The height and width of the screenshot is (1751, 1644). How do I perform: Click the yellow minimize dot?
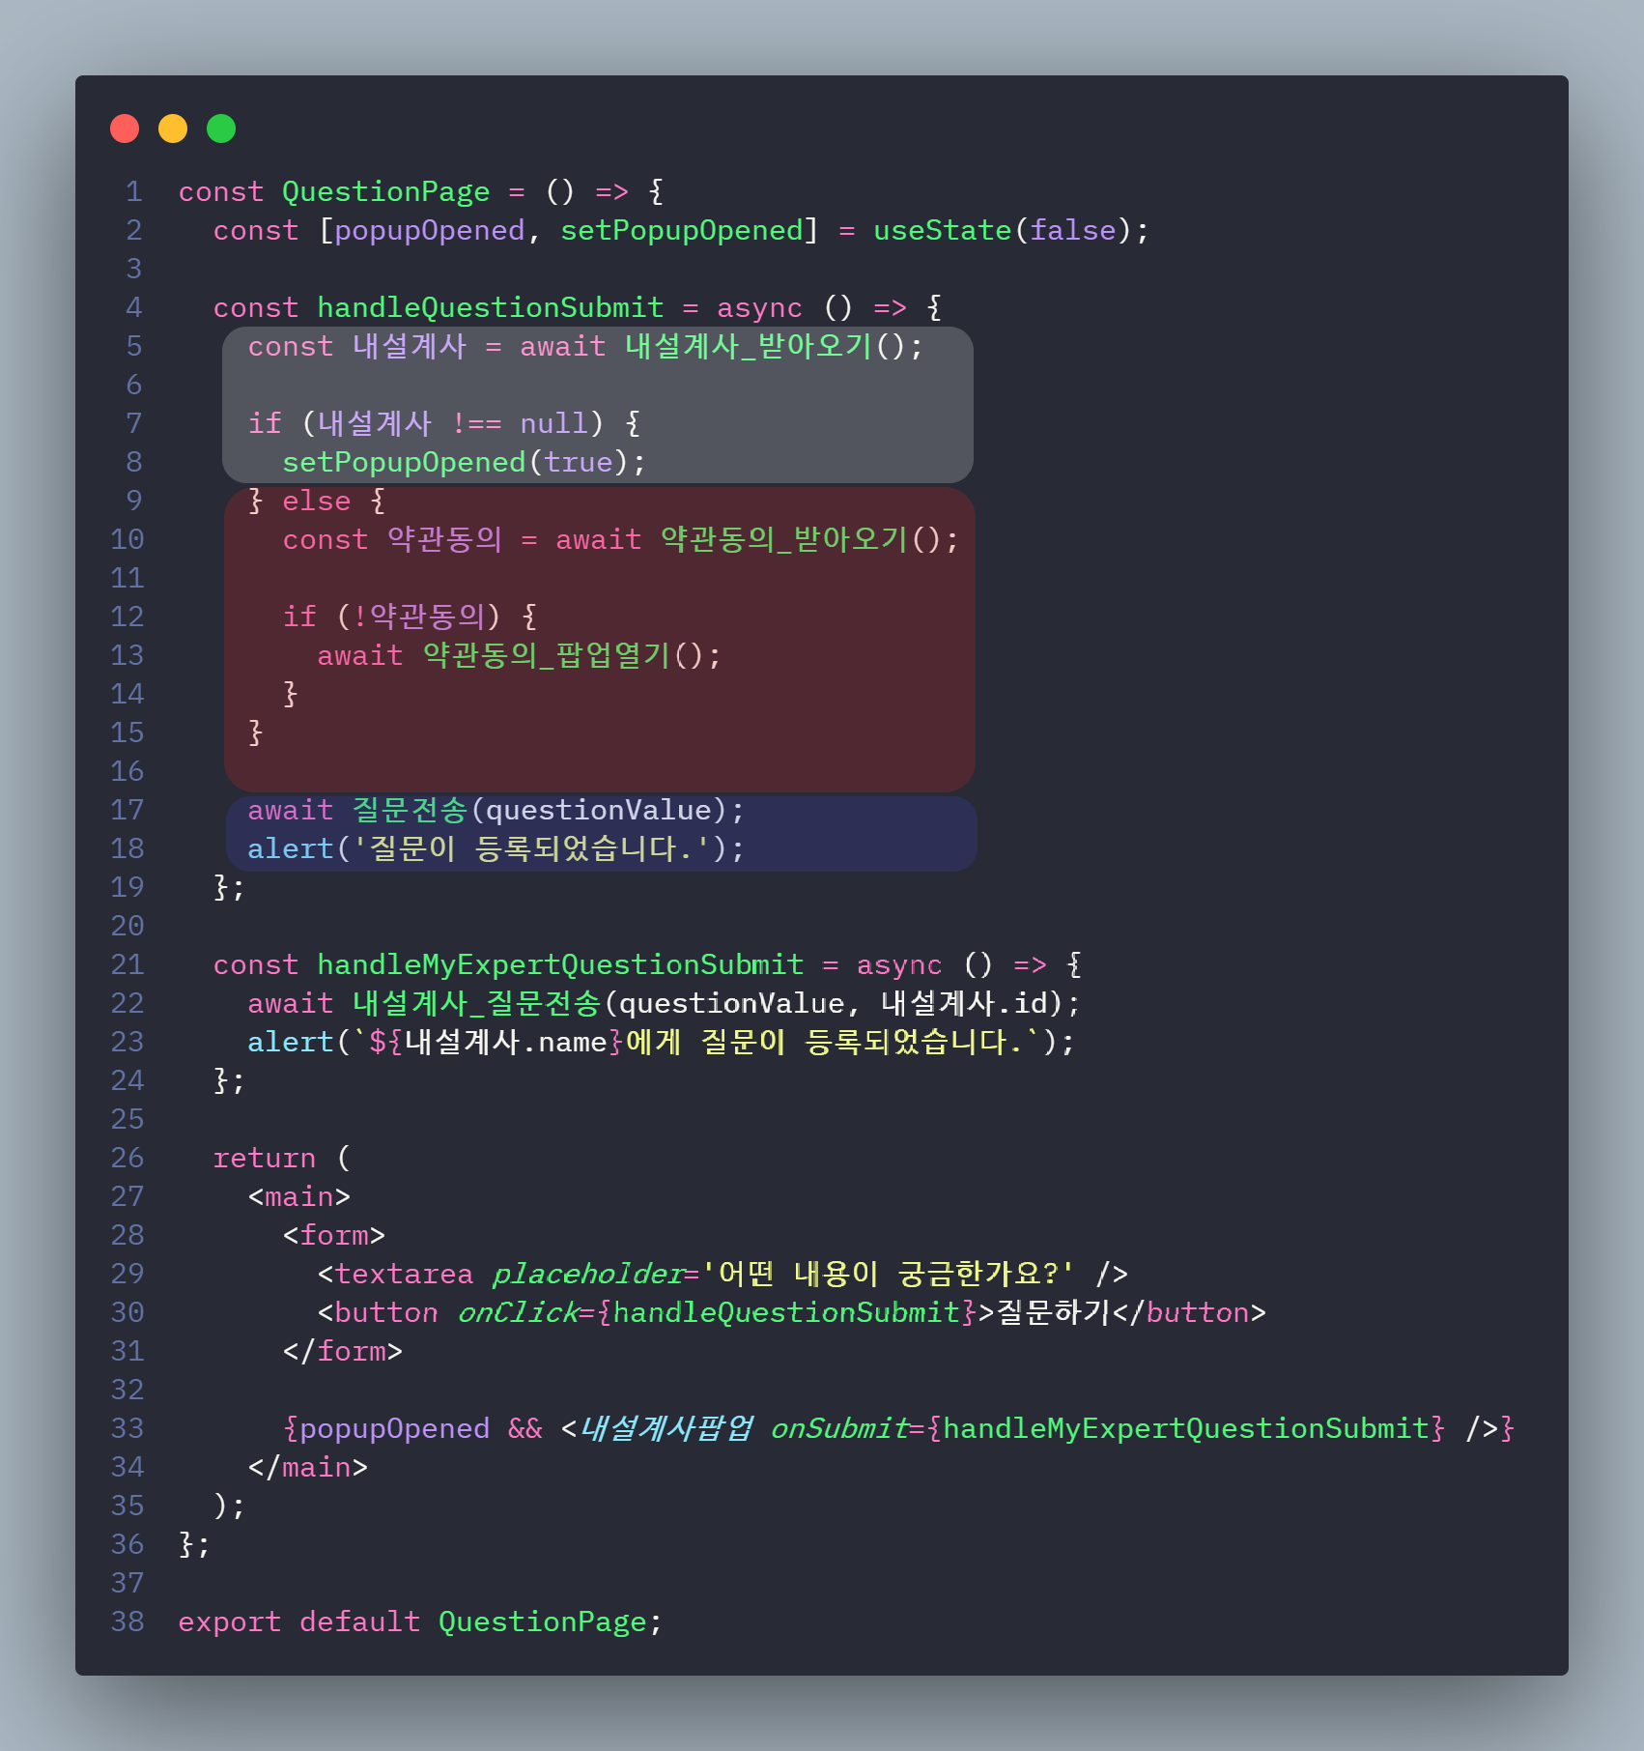tap(173, 129)
